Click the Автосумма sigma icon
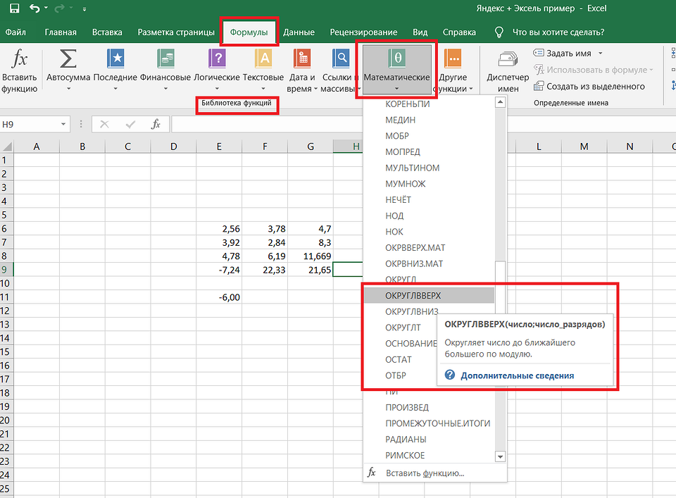This screenshot has height=498, width=676. (x=68, y=58)
